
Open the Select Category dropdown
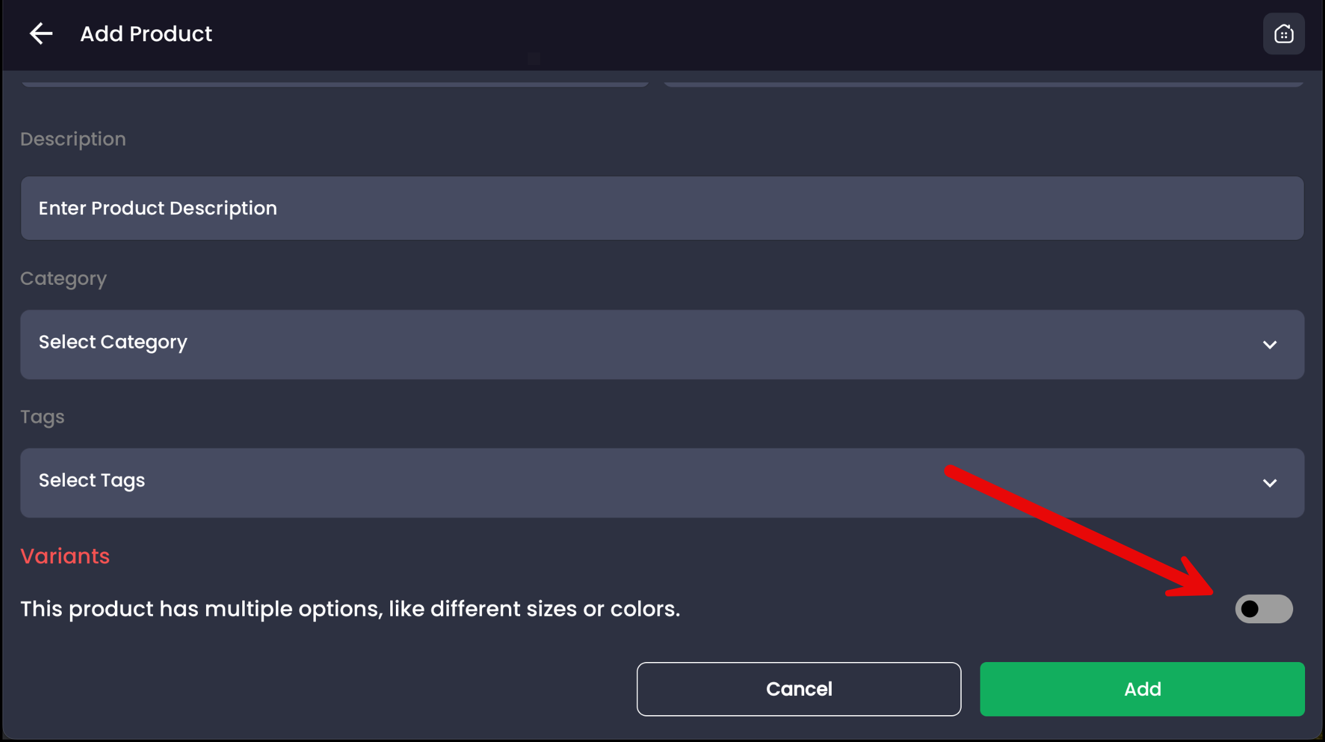pos(662,344)
